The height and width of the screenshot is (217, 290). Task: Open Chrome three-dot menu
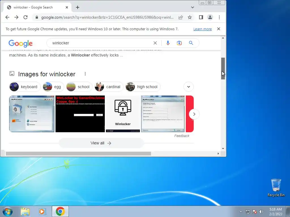[x=219, y=17]
